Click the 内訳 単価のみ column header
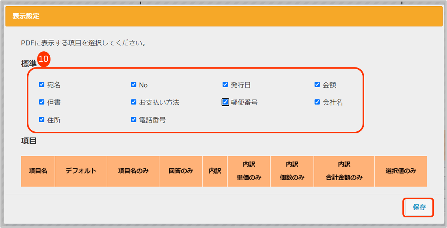This screenshot has height=228, width=447. pyautogui.click(x=249, y=171)
